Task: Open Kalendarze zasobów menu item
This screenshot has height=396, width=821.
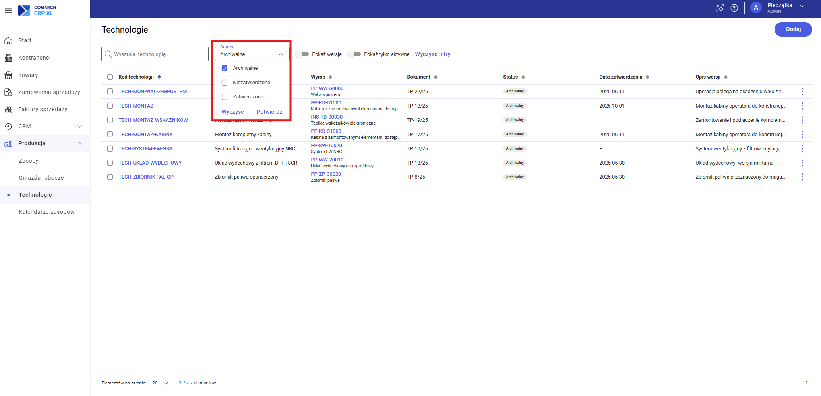Action: tap(46, 212)
